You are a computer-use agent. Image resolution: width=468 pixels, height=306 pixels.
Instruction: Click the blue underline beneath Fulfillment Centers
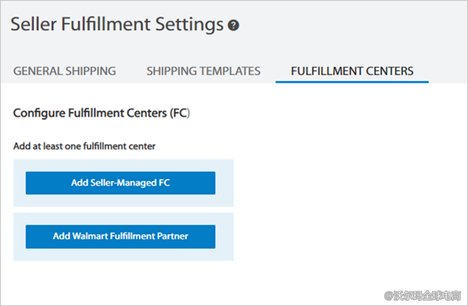[352, 82]
